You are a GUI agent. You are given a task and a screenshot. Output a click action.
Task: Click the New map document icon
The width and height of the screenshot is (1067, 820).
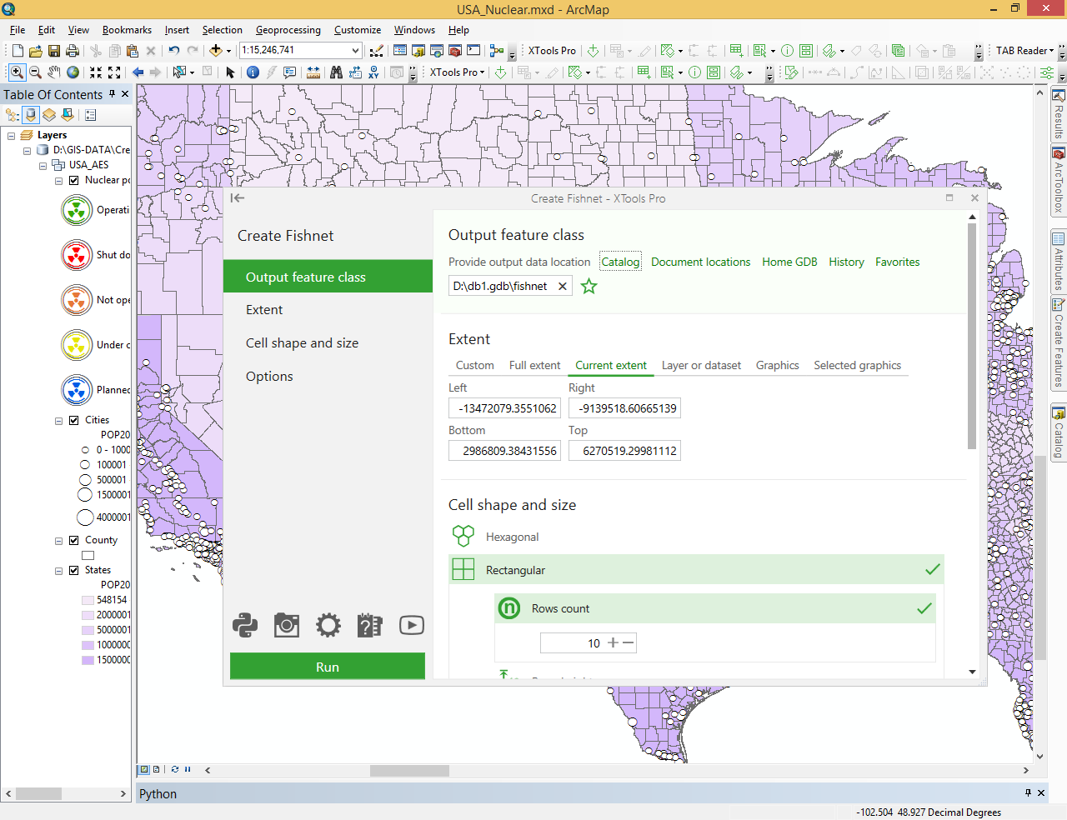[x=18, y=51]
